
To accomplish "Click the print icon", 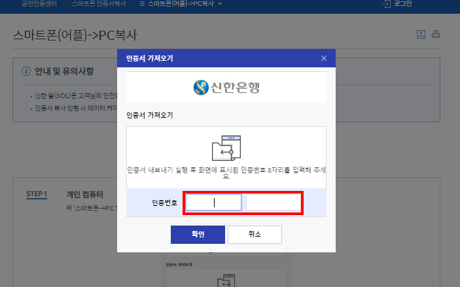I will click(x=436, y=34).
